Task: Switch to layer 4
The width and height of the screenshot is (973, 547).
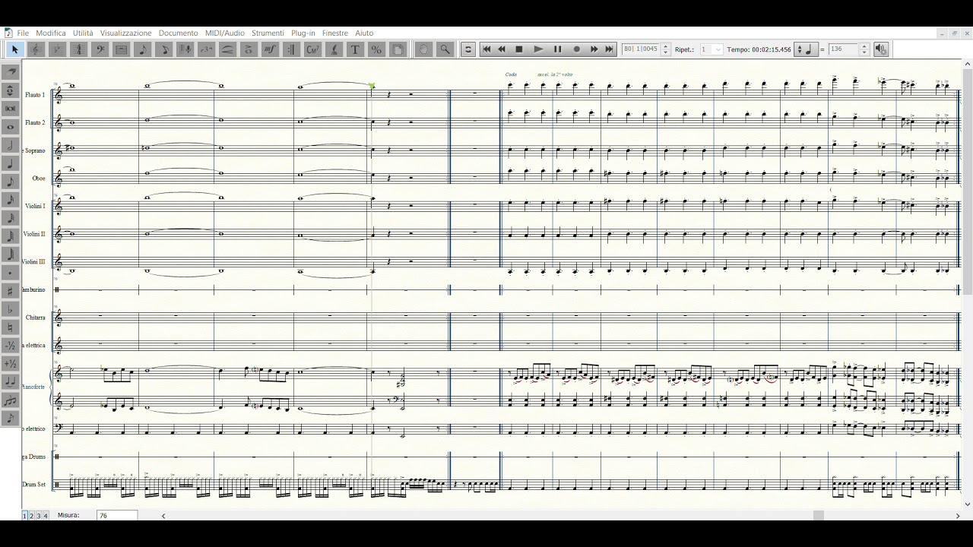Action: tap(45, 516)
